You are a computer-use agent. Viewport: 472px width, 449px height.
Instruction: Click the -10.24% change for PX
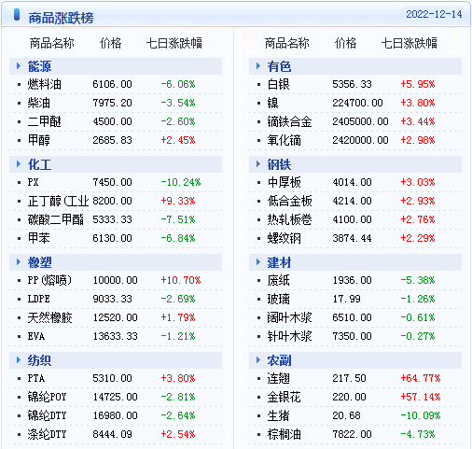point(181,182)
